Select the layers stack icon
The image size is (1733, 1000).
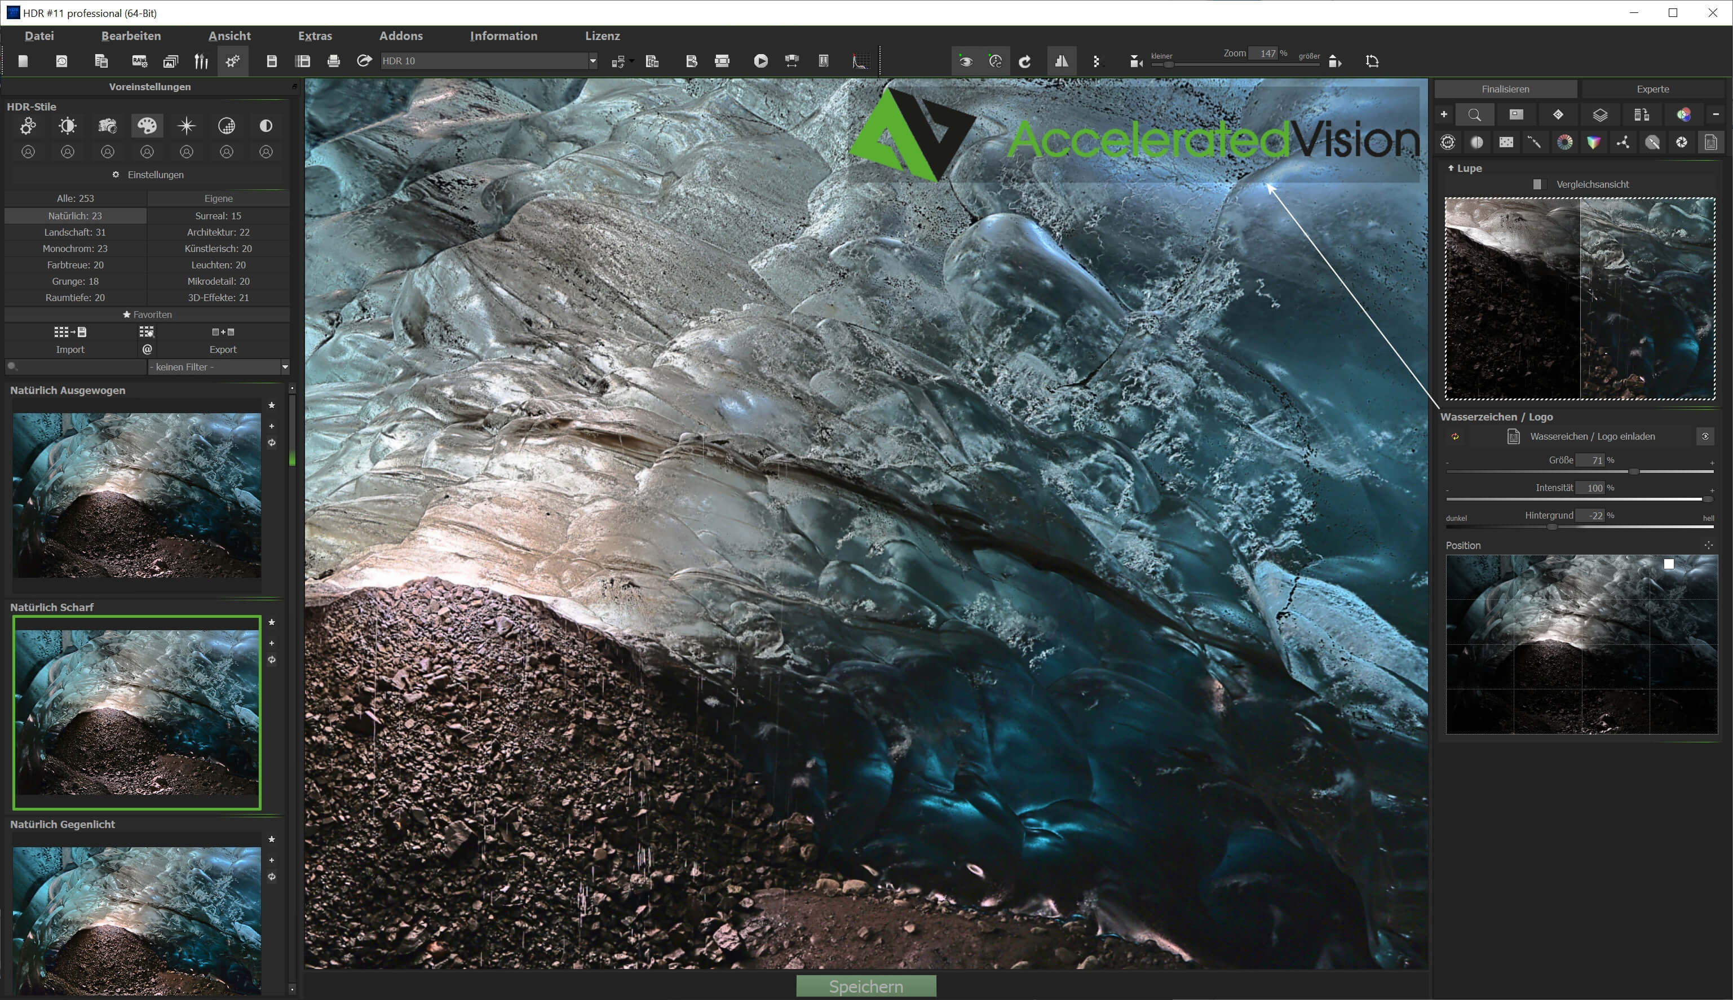coord(1600,114)
